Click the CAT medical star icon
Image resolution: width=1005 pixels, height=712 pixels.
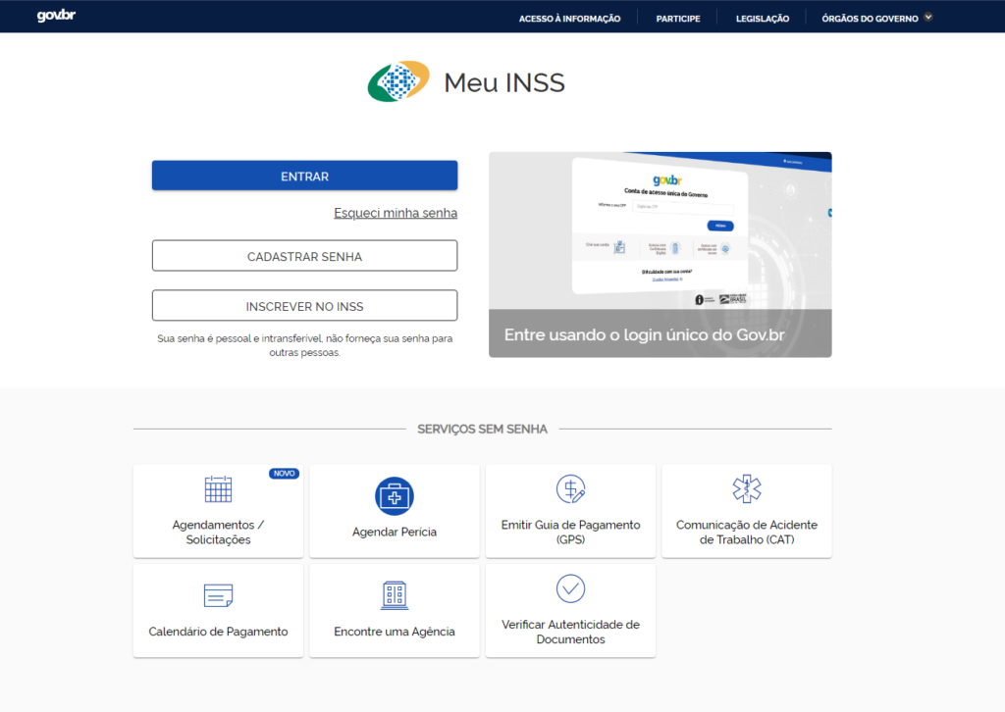click(x=747, y=489)
